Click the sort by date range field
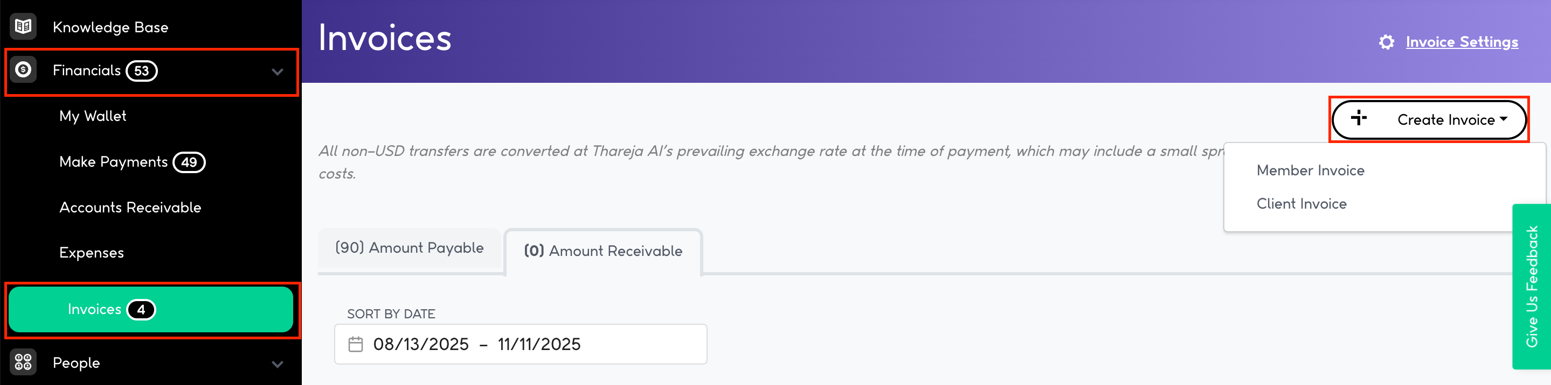Viewport: 1551px width, 385px height. tap(520, 344)
